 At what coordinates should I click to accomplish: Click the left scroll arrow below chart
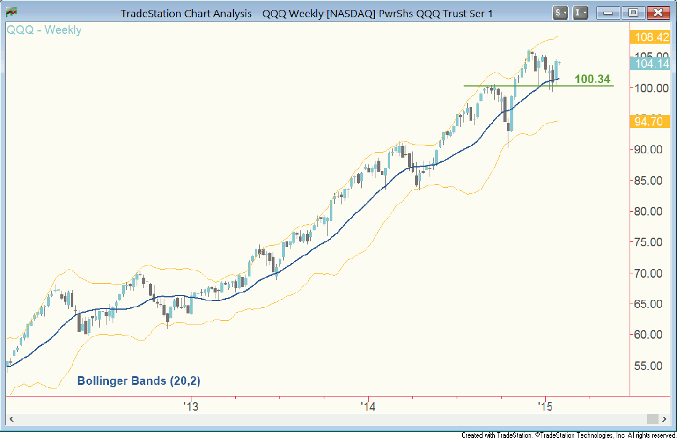pyautogui.click(x=10, y=419)
